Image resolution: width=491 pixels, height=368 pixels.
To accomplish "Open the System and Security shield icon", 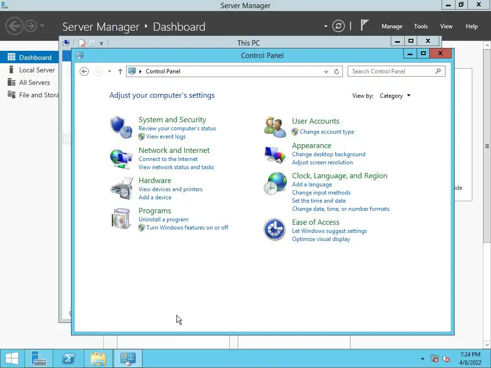I will tap(121, 127).
